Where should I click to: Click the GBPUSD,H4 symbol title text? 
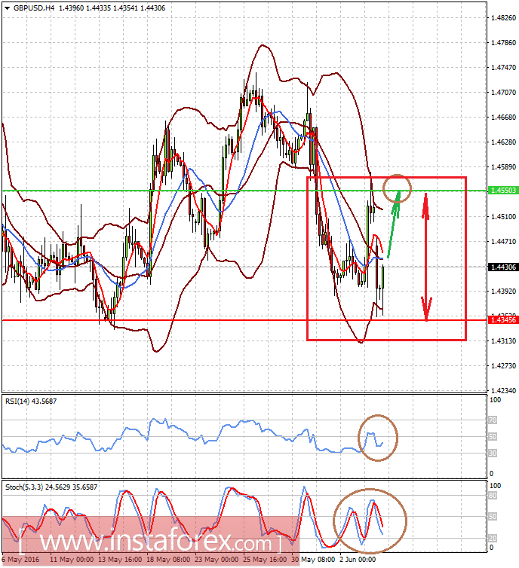coord(34,8)
